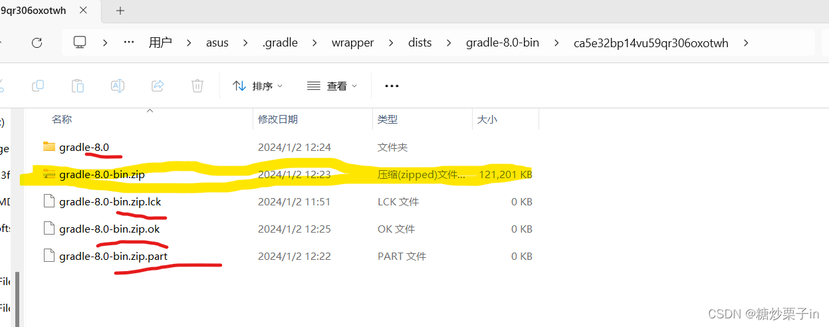The width and height of the screenshot is (829, 327).
Task: Expand chevron after asus in path
Action: pyautogui.click(x=246, y=43)
